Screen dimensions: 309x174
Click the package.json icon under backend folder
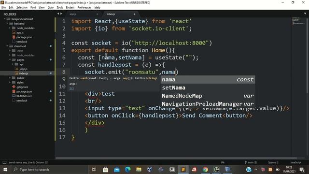click(x=14, y=37)
